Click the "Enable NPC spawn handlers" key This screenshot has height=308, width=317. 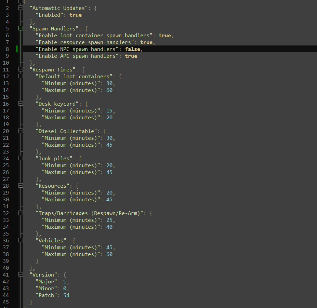point(77,49)
